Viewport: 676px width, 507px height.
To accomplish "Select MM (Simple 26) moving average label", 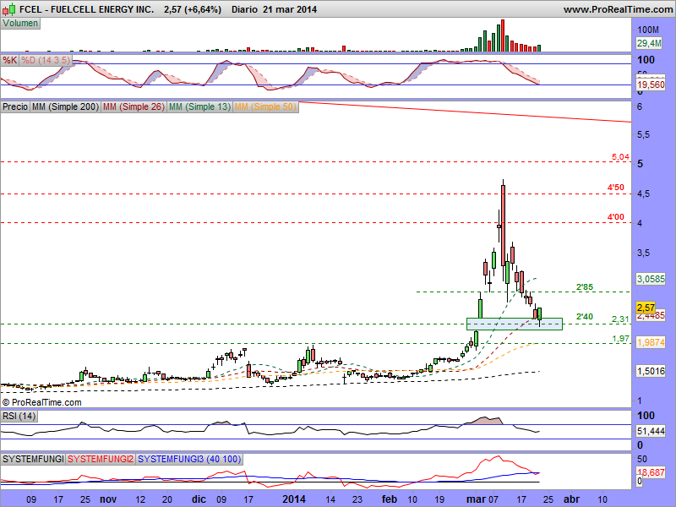I will tap(134, 106).
